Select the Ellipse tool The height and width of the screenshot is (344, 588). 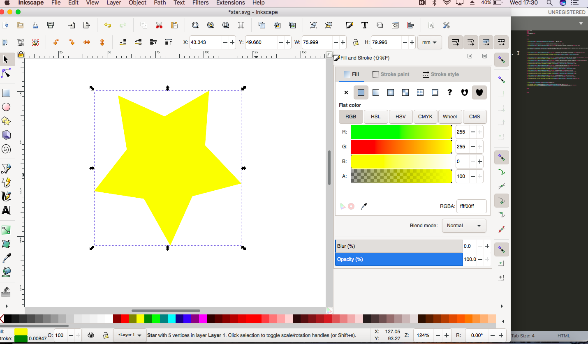point(6,107)
